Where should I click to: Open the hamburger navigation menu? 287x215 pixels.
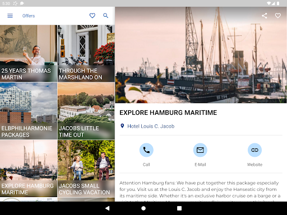click(x=10, y=16)
